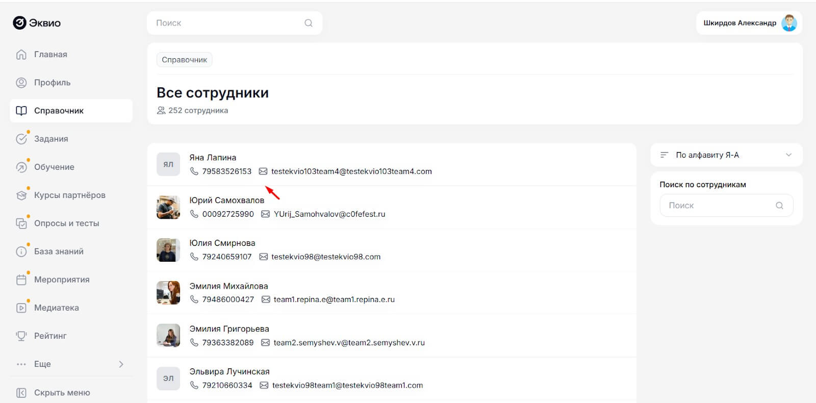Click the Рейтинг trophy icon in sidebar
816x403 pixels.
[x=21, y=336]
